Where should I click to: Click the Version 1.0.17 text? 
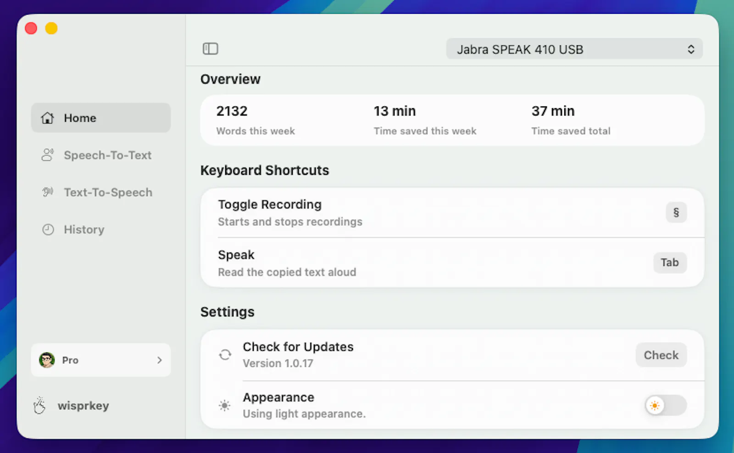click(278, 363)
